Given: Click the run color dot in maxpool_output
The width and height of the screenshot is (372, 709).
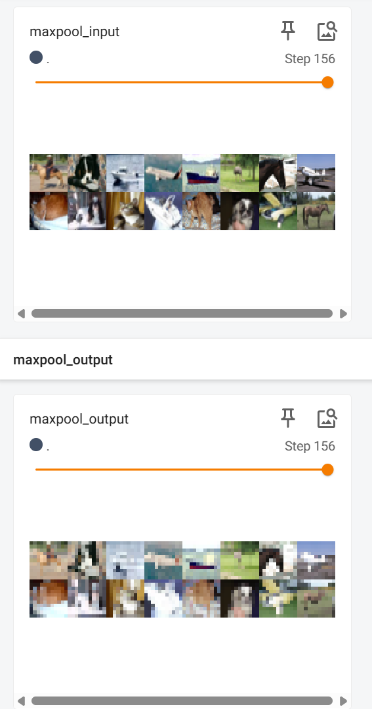Looking at the screenshot, I should 36,445.
